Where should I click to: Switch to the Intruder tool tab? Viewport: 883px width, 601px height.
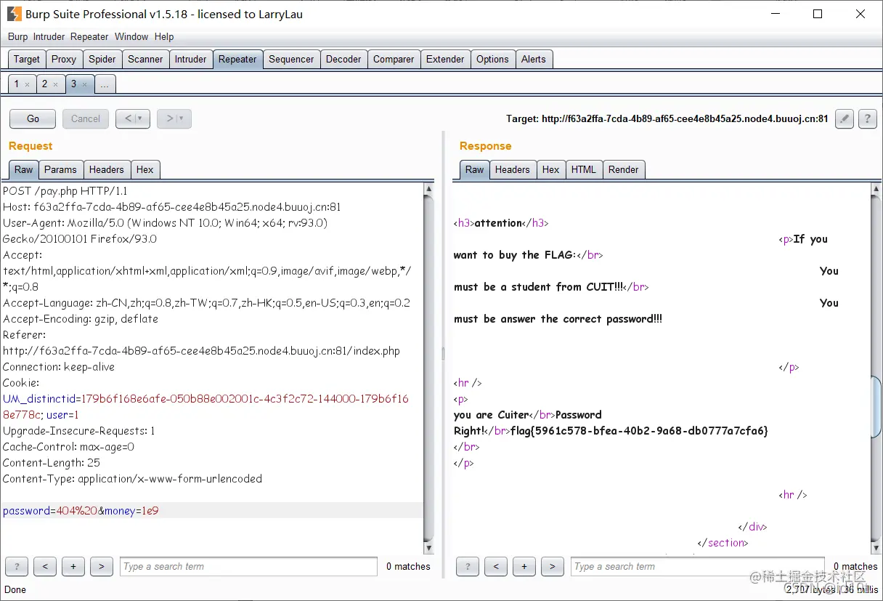point(190,60)
